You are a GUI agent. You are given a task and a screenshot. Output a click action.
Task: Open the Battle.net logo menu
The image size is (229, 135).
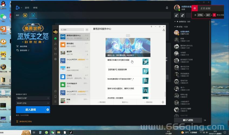pyautogui.click(x=18, y=8)
